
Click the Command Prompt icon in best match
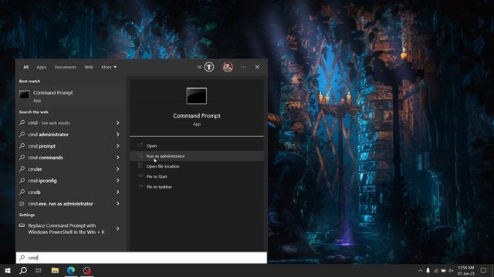24,95
